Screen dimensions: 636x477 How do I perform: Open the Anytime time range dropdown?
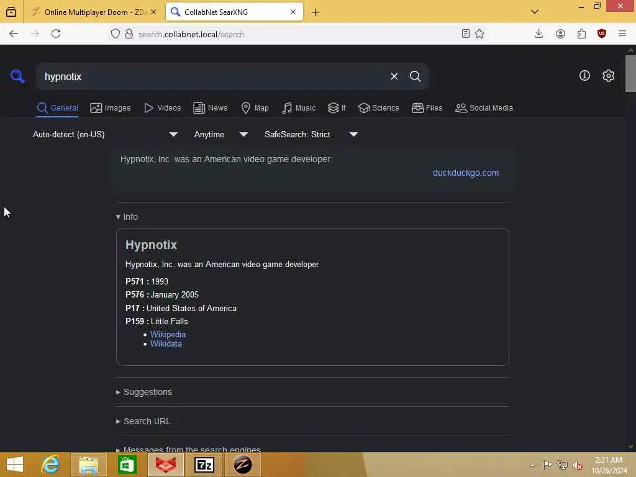(x=220, y=134)
